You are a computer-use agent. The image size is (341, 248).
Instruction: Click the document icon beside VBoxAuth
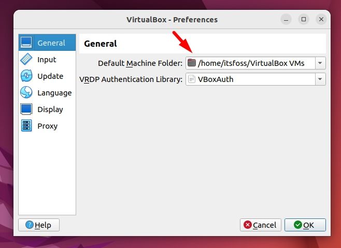192,79
